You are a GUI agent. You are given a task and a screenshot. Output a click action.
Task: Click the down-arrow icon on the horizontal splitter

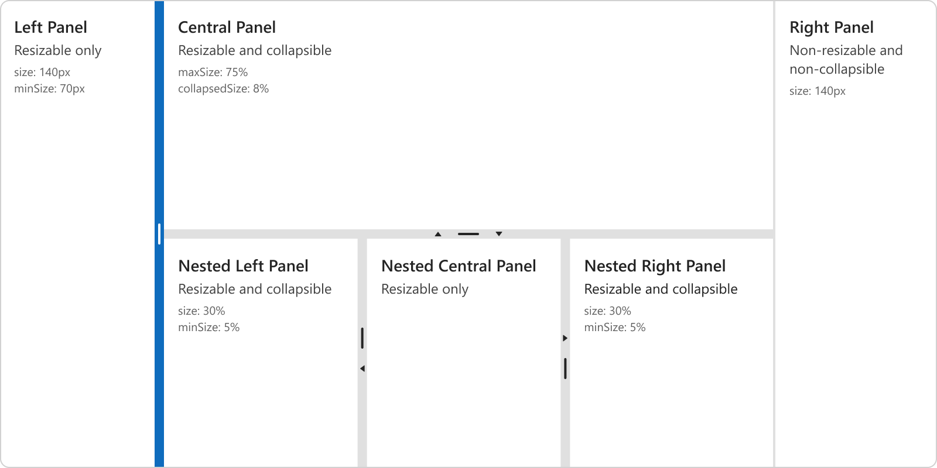click(x=498, y=233)
